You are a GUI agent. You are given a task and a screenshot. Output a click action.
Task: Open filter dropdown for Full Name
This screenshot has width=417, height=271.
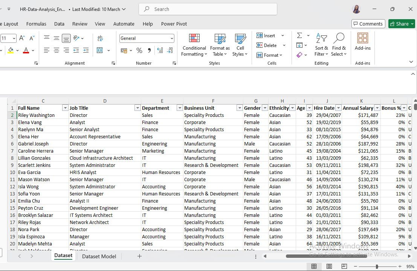coord(65,108)
